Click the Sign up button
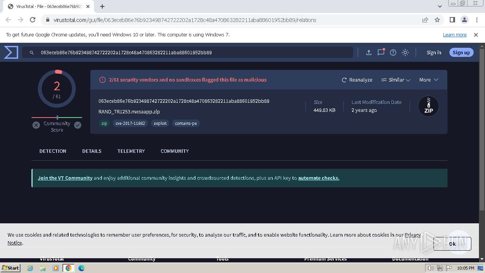 point(461,53)
